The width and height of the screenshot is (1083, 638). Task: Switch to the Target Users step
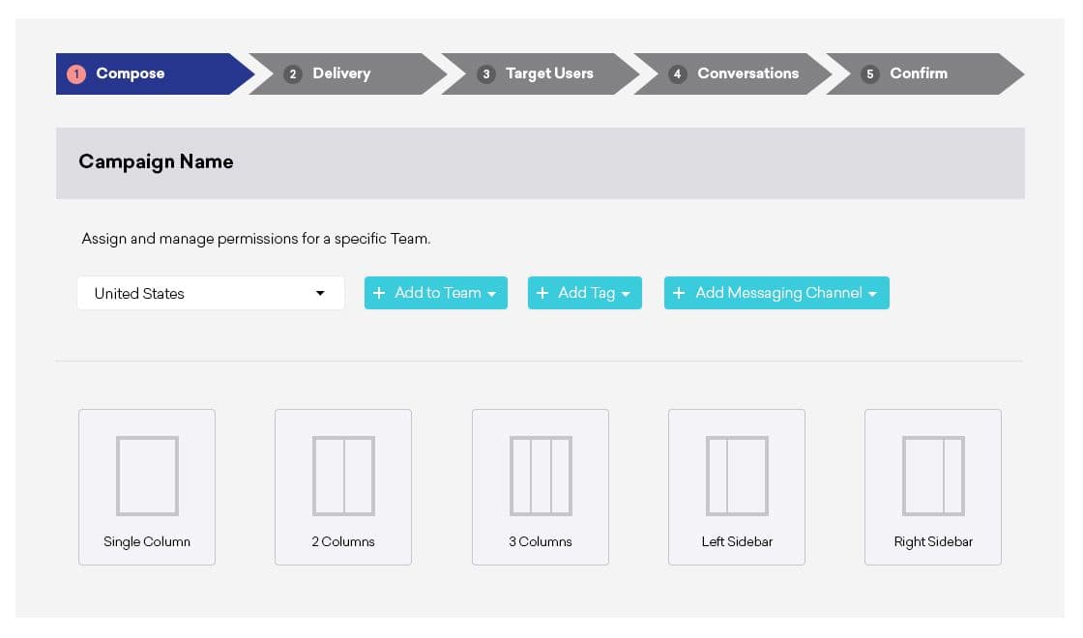tap(548, 73)
